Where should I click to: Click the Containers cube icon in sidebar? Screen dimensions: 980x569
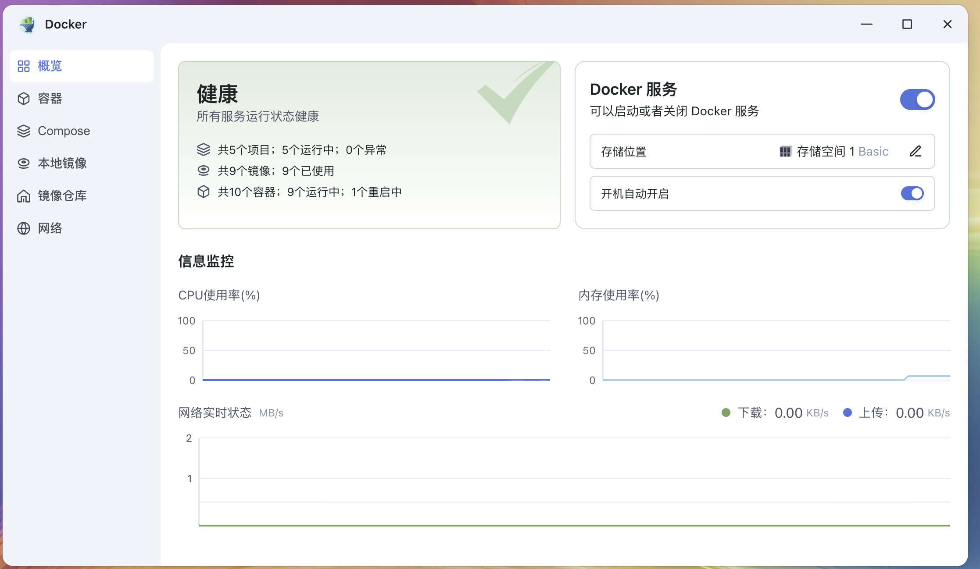coord(24,99)
